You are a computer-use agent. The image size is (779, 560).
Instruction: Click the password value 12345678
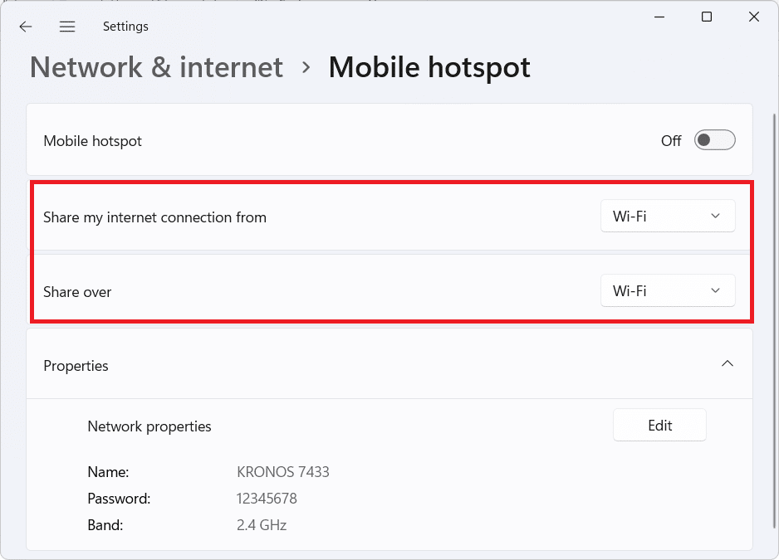click(x=267, y=499)
